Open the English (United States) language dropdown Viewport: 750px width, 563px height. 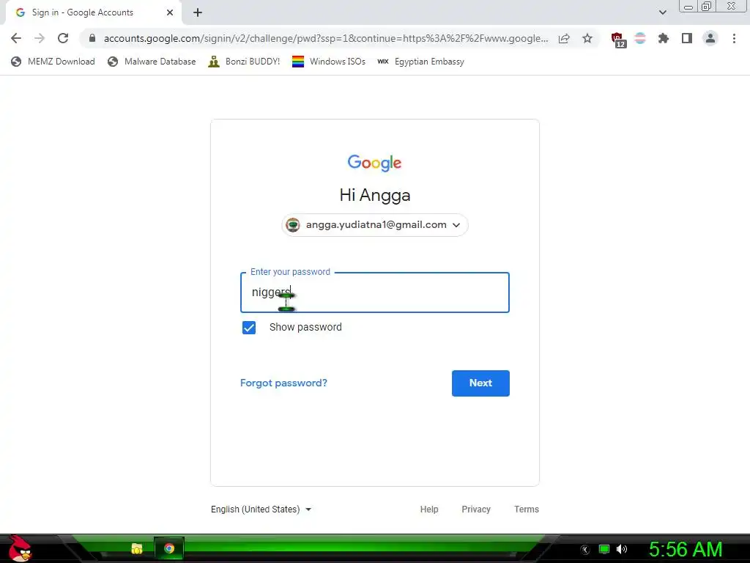(261, 509)
